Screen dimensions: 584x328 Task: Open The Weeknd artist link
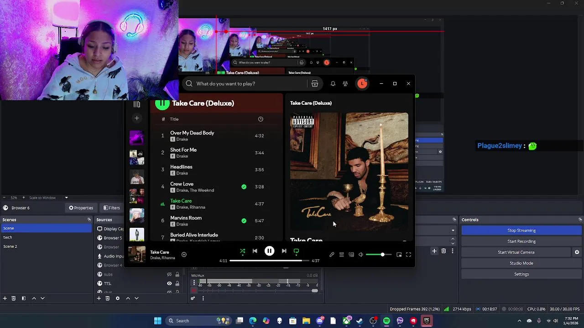[202, 190]
